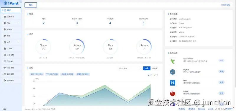
Task: Open the 网卡 network card dropdown
Action: click(130, 68)
